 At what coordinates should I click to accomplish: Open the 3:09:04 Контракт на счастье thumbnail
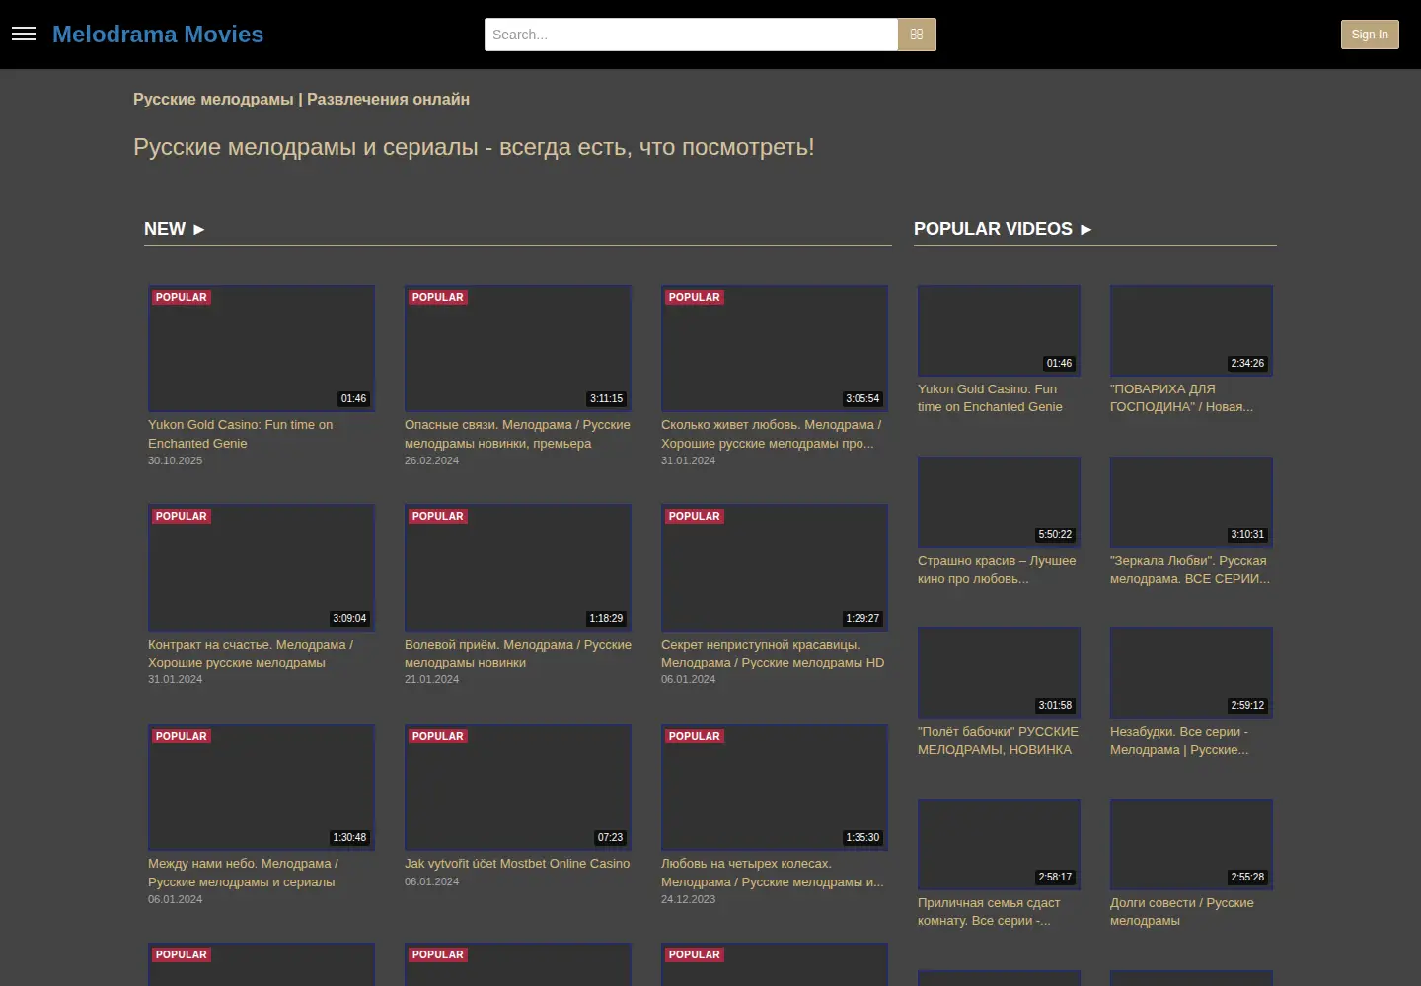point(262,568)
